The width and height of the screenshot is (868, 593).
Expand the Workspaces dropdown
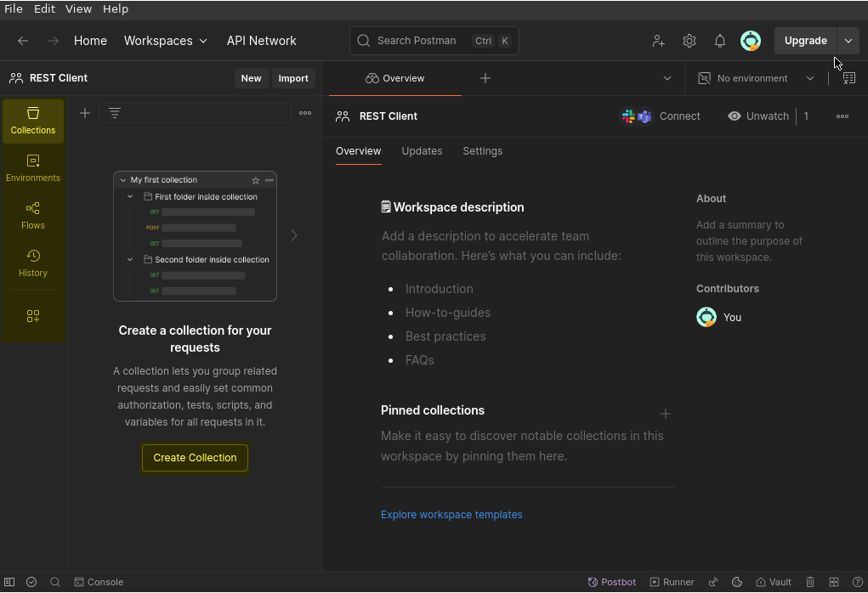(x=166, y=41)
